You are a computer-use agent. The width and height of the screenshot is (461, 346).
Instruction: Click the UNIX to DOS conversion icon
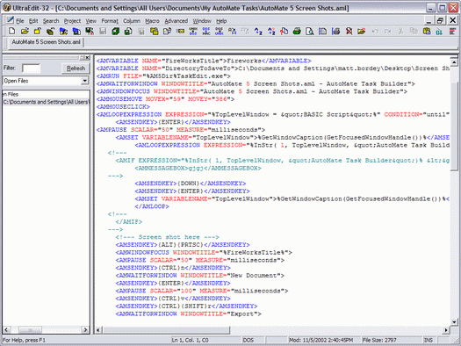tap(193, 31)
